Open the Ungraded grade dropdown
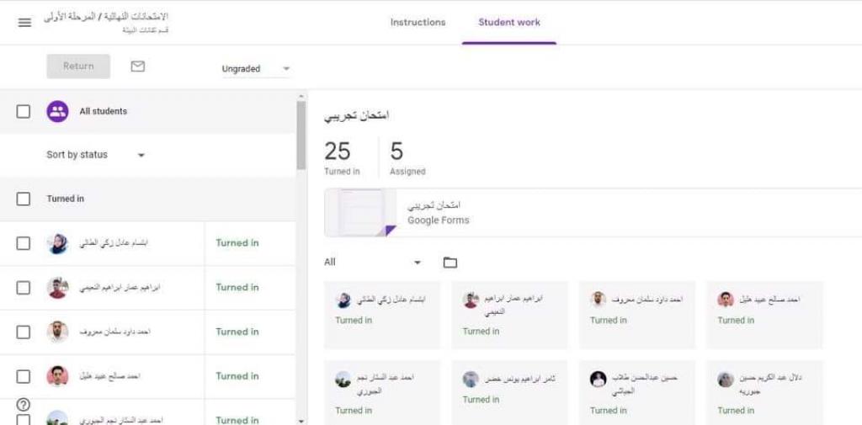The width and height of the screenshot is (862, 425). click(x=256, y=69)
